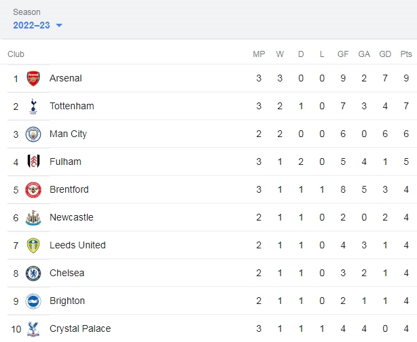Click the MP column header
The image size is (417, 342).
(259, 54)
